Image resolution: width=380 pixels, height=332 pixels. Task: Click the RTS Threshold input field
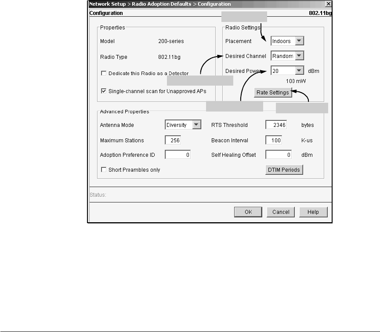(x=276, y=125)
